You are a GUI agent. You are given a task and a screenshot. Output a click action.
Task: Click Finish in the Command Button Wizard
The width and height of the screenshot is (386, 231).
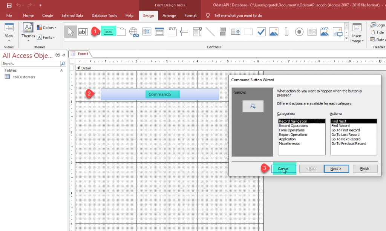tap(365, 169)
